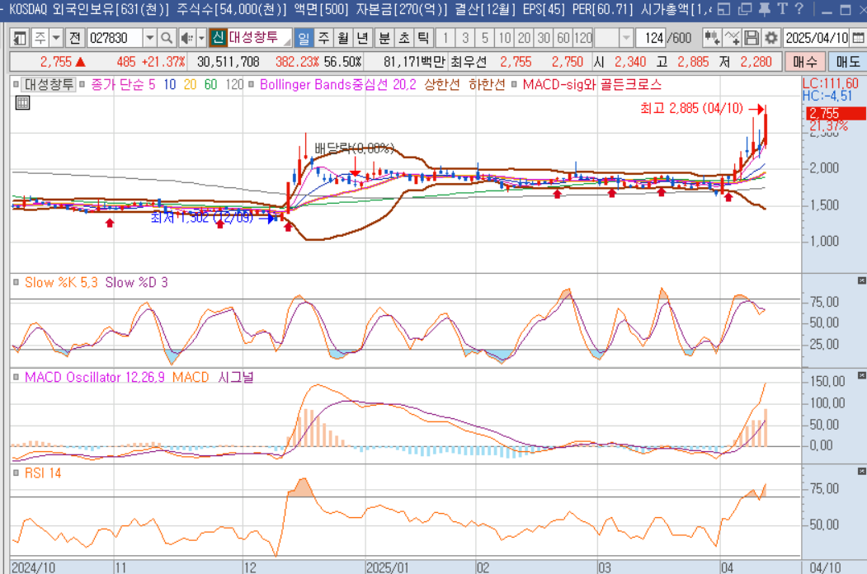Click the 매수 buy button
This screenshot has height=574, width=867.
coord(805,62)
